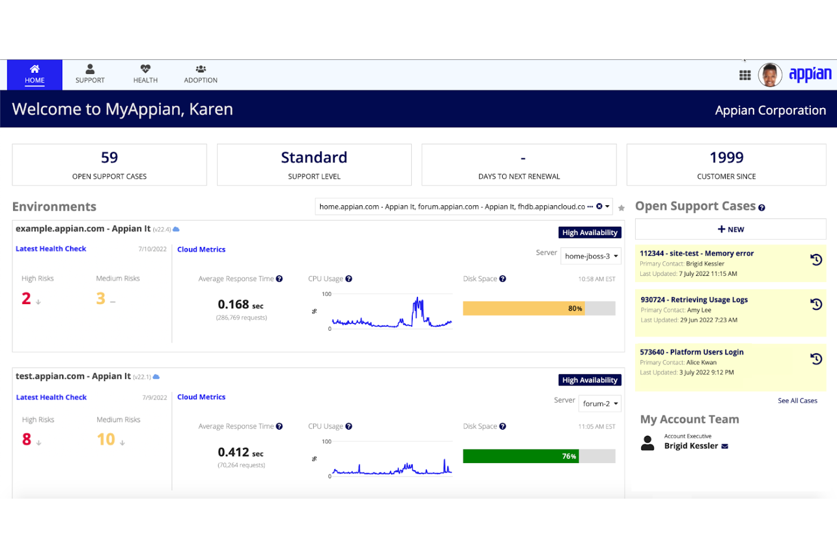
Task: Click the See All Cases link
Action: [797, 401]
